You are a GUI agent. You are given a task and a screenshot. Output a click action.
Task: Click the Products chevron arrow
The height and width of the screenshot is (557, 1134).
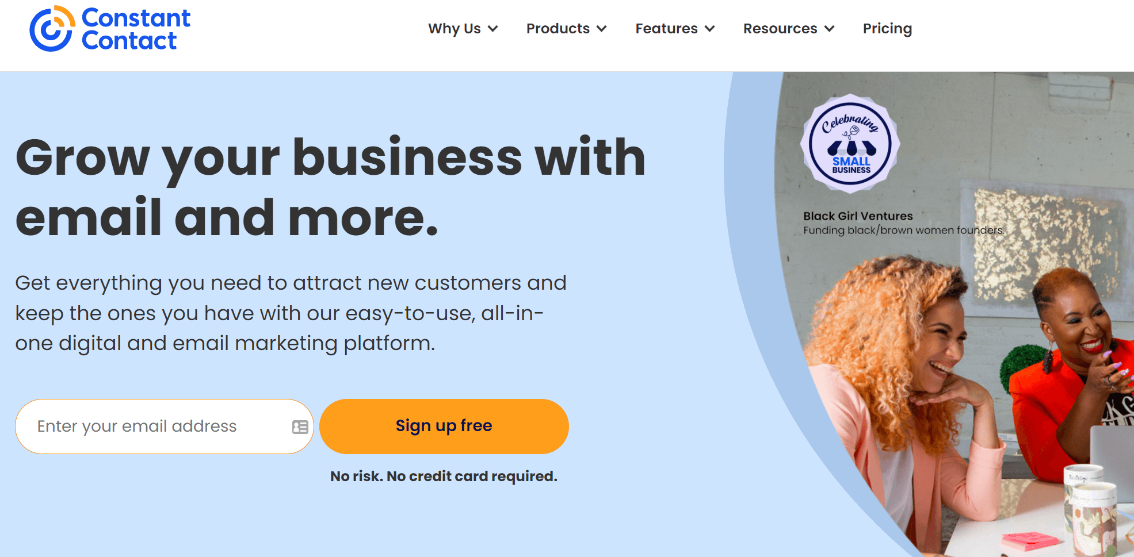click(x=602, y=29)
